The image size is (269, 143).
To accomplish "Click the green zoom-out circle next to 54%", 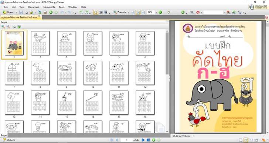I will [160, 12].
